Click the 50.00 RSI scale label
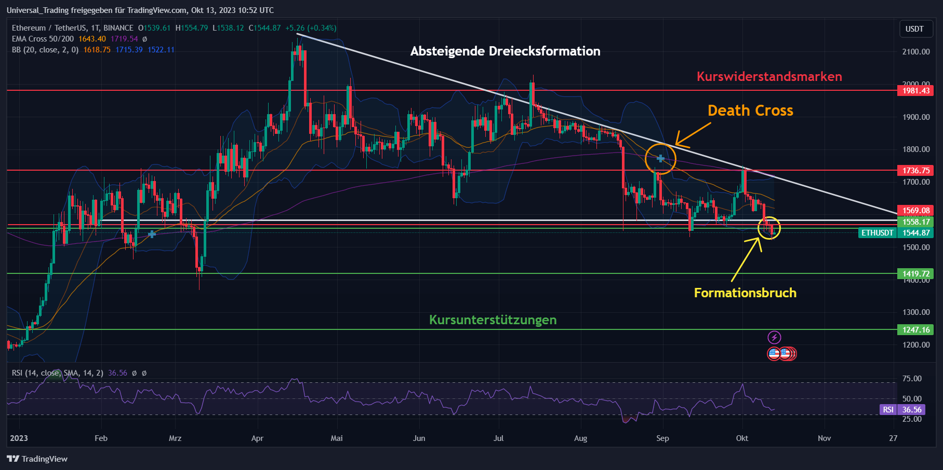The image size is (943, 470). point(912,399)
